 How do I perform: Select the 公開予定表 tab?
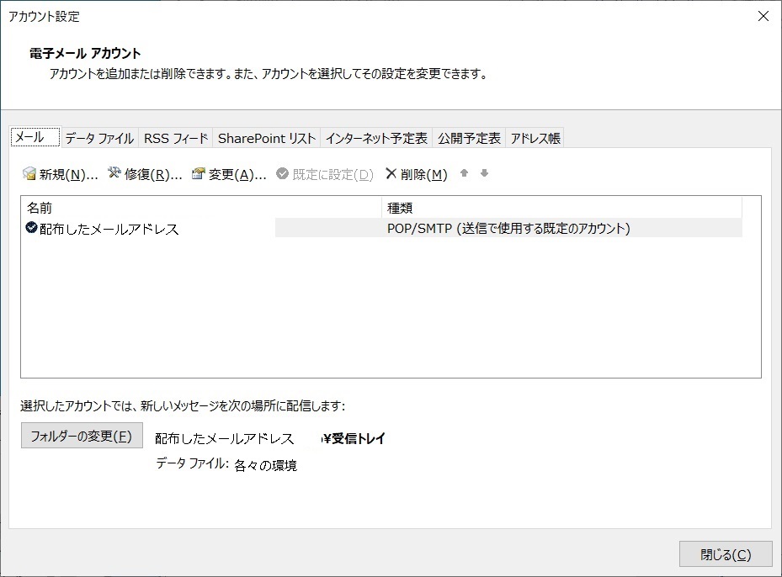pos(469,139)
